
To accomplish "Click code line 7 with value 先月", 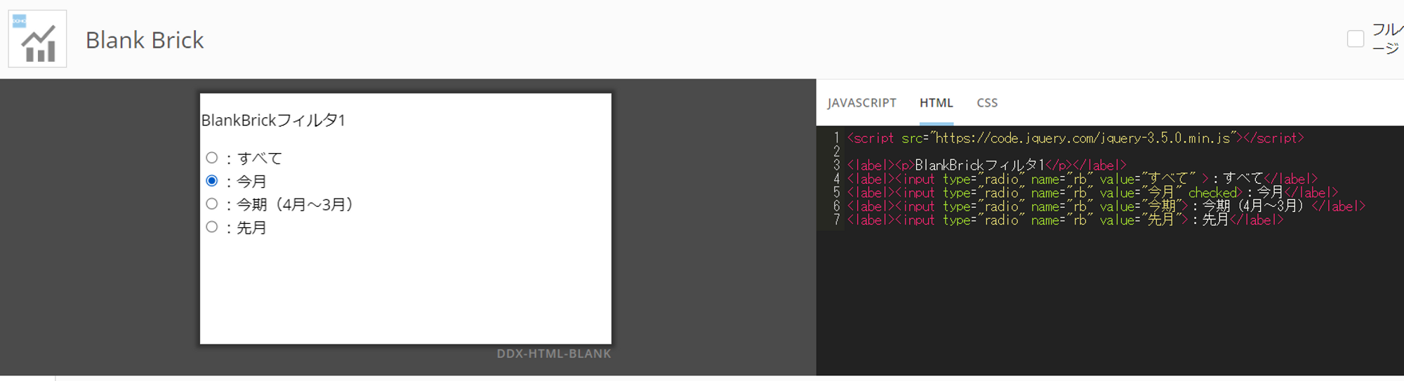I will point(1065,220).
